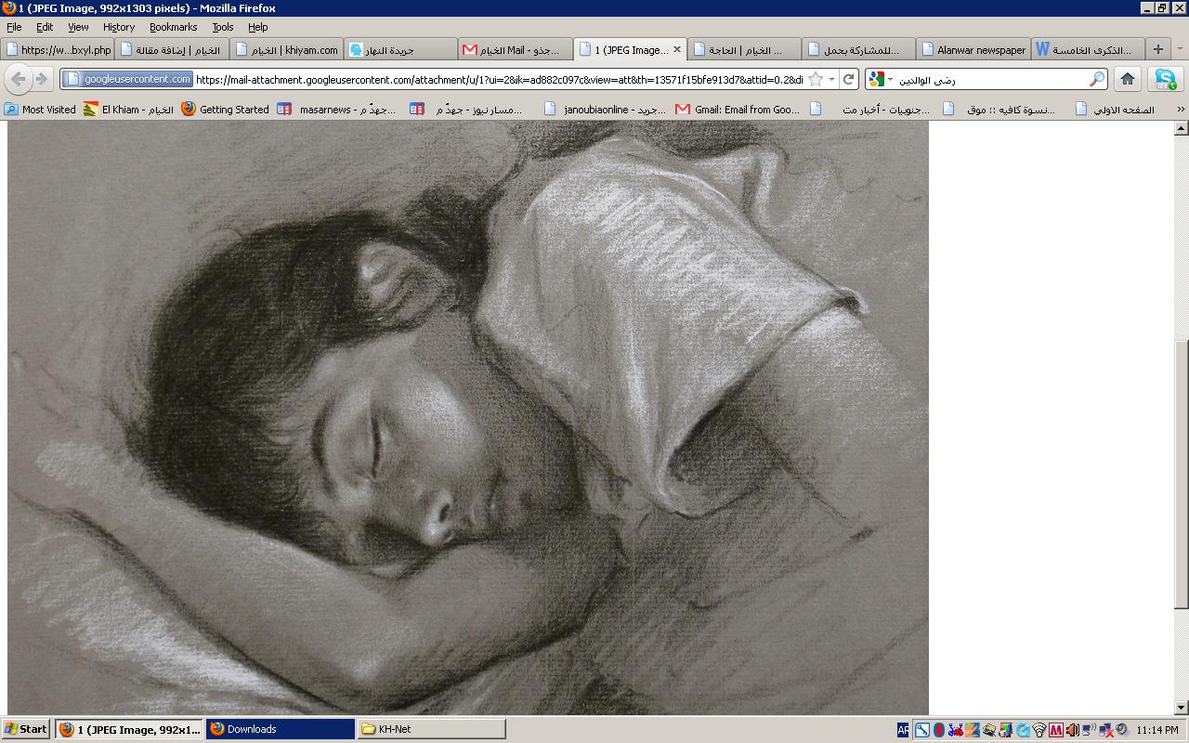Reload the current page
This screenshot has height=743, width=1189.
848,80
